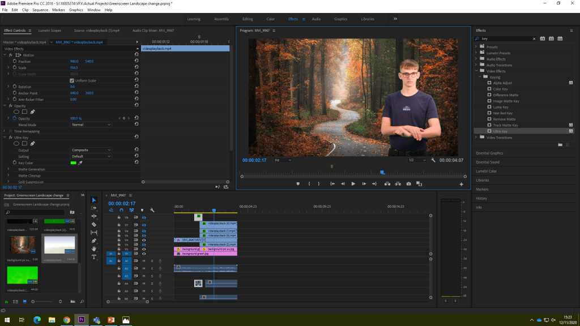Export frame with the camera icon
This screenshot has height=326, width=580.
coord(408,183)
